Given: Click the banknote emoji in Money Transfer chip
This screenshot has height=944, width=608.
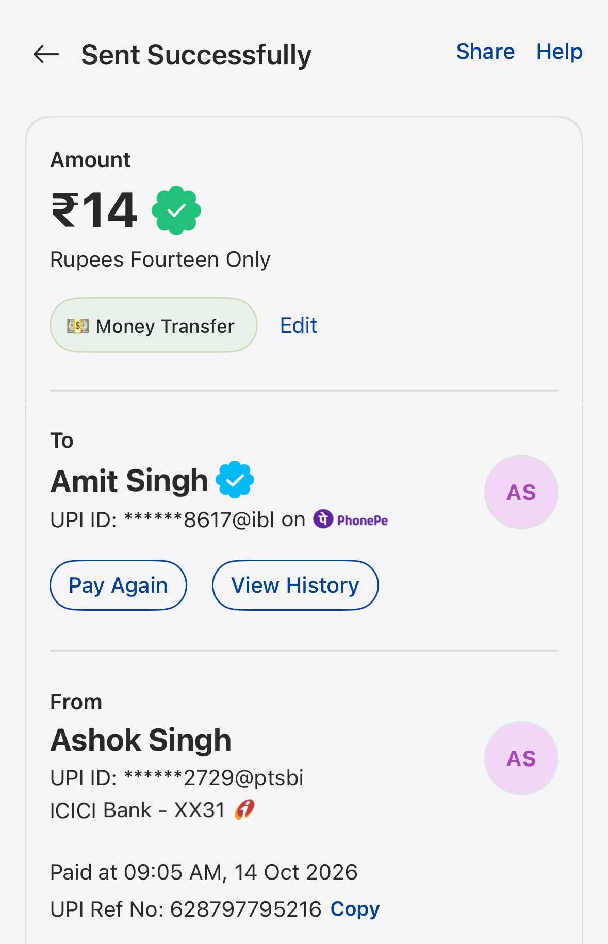Looking at the screenshot, I should tap(77, 325).
